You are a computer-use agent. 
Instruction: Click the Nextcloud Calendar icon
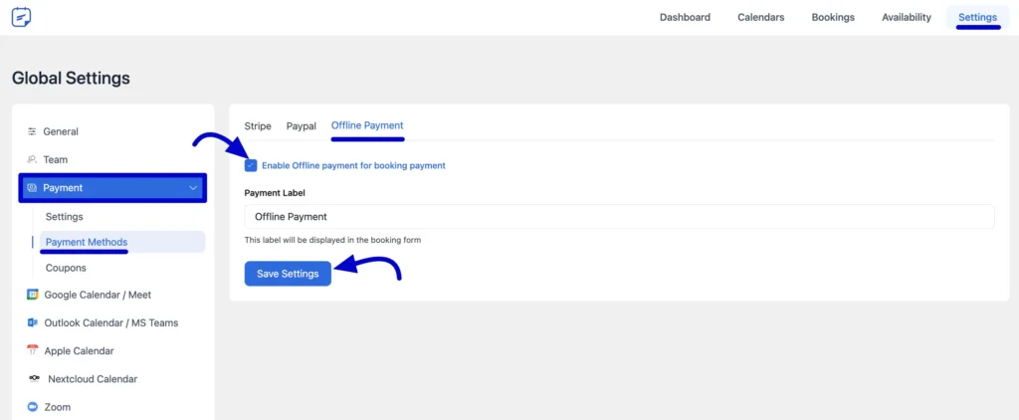pos(35,378)
